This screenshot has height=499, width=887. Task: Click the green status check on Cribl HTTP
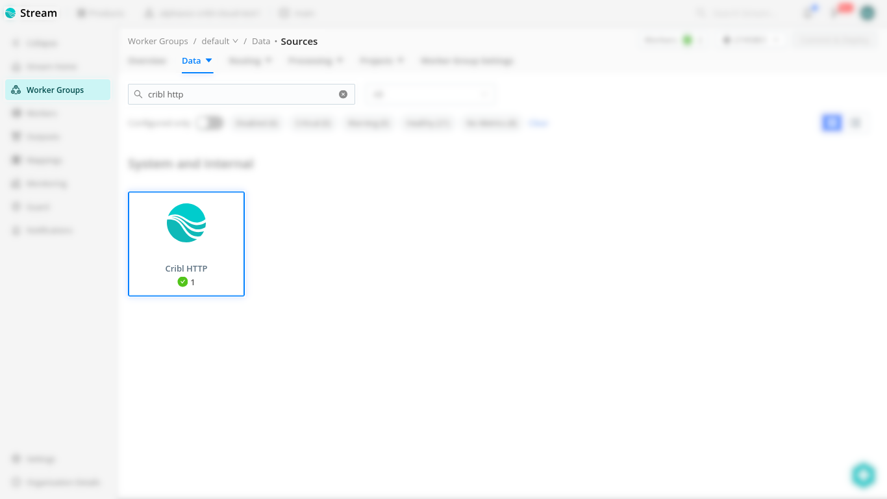[x=182, y=282]
